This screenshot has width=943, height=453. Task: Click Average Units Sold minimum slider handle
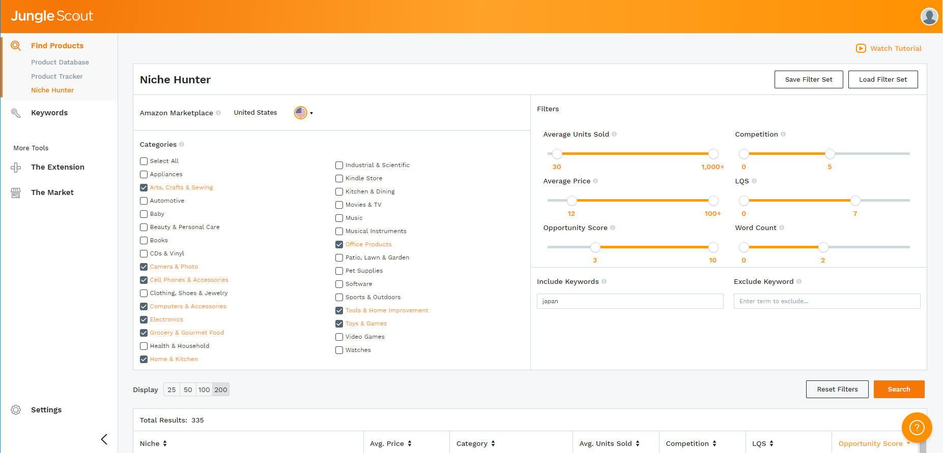point(557,153)
